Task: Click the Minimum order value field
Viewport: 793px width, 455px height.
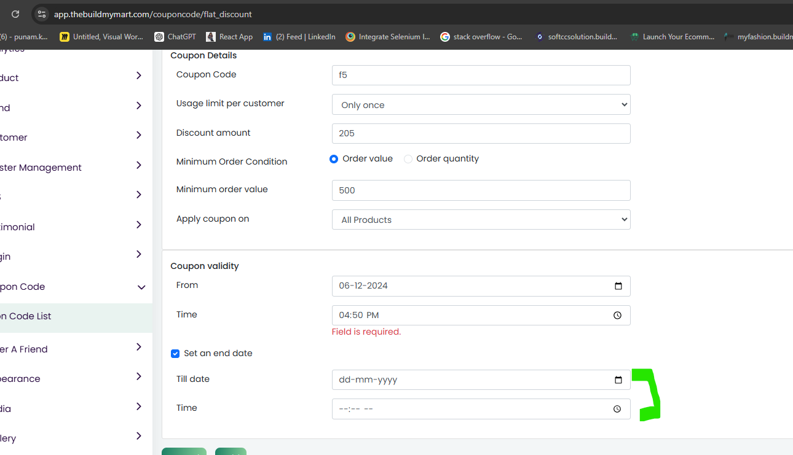Action: [x=481, y=190]
